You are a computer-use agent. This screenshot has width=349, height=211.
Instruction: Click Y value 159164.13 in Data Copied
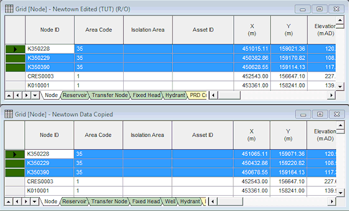click(x=288, y=172)
